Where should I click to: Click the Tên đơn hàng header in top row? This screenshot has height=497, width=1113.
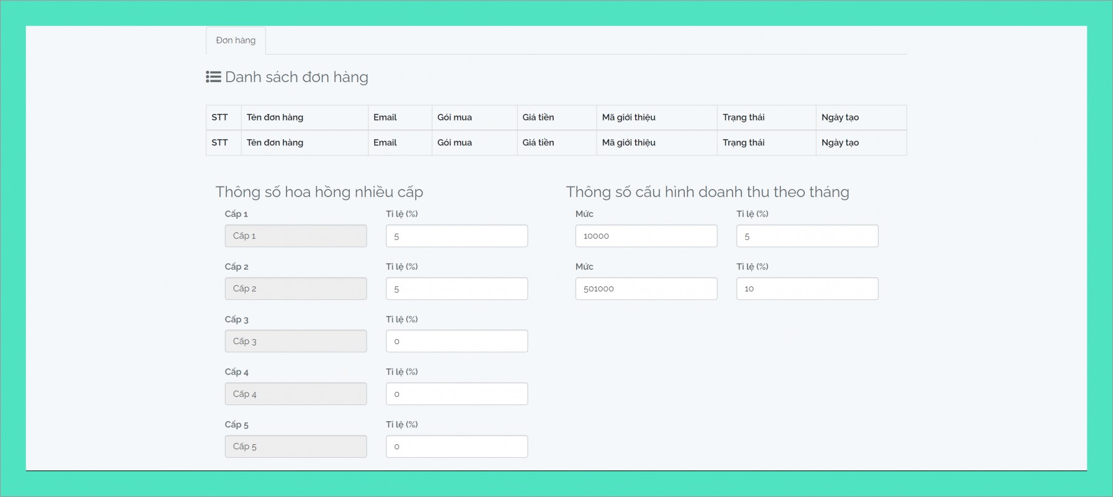coord(275,117)
